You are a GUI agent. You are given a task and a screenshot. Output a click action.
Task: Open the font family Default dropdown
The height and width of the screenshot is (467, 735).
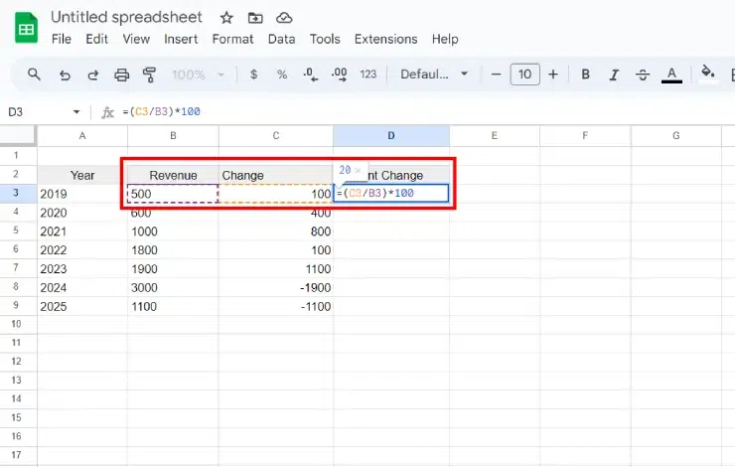coord(434,75)
